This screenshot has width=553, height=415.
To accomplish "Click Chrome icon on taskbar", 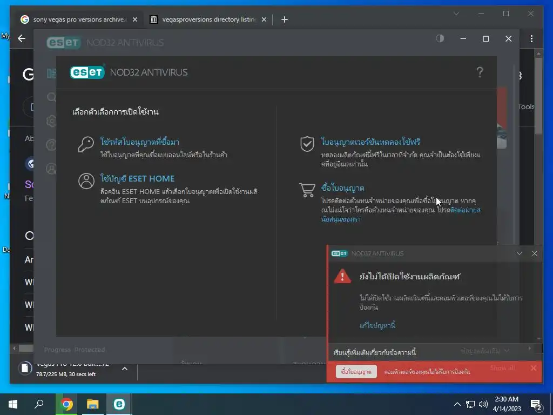I will (x=66, y=404).
